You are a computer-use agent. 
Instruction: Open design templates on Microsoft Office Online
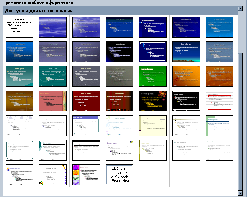click(119, 175)
